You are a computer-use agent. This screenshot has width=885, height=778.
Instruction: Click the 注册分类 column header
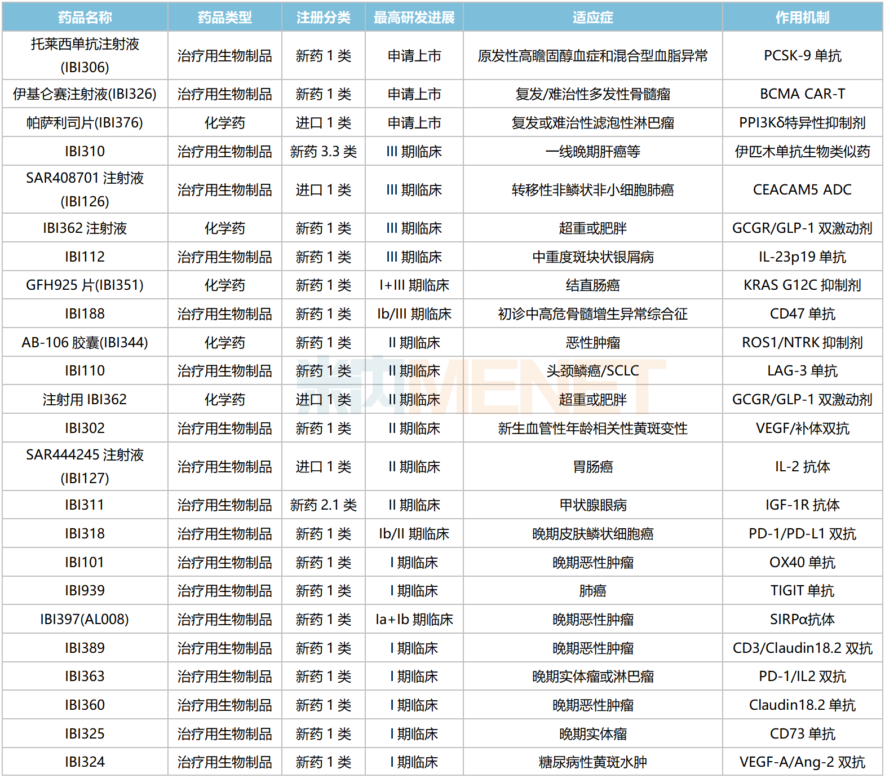pyautogui.click(x=324, y=17)
